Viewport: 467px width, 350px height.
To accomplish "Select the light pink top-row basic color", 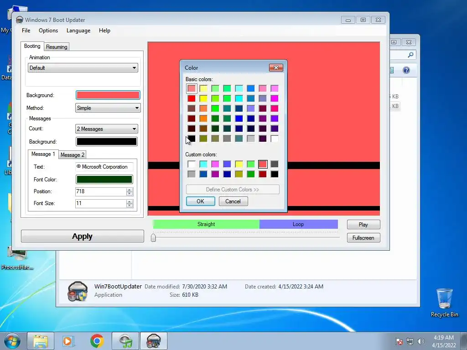I will (x=263, y=88).
